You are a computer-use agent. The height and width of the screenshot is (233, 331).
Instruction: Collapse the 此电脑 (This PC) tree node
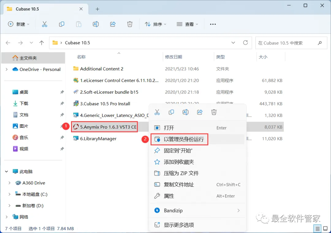tap(6, 172)
